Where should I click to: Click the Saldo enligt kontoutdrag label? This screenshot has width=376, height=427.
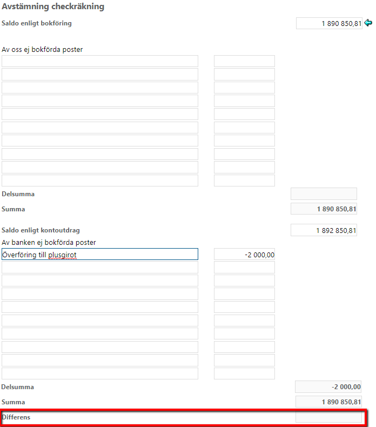(x=41, y=230)
